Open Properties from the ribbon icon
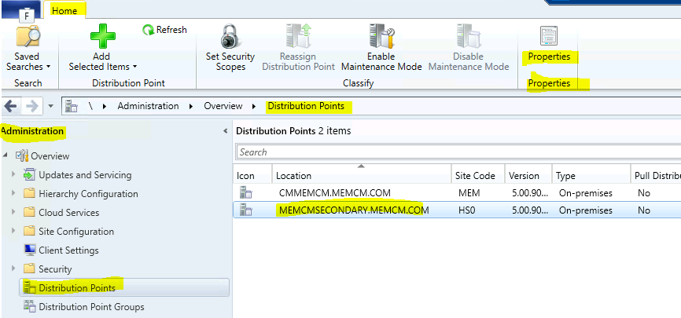Image resolution: width=681 pixels, height=318 pixels. coord(549,36)
